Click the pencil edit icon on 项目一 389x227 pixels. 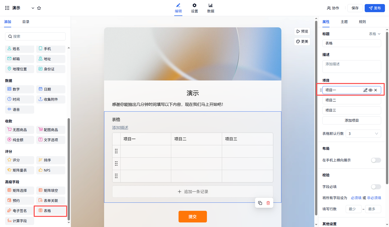[x=365, y=90]
